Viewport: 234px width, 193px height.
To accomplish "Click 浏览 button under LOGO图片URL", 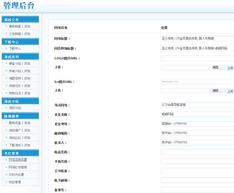I will [x=217, y=68].
